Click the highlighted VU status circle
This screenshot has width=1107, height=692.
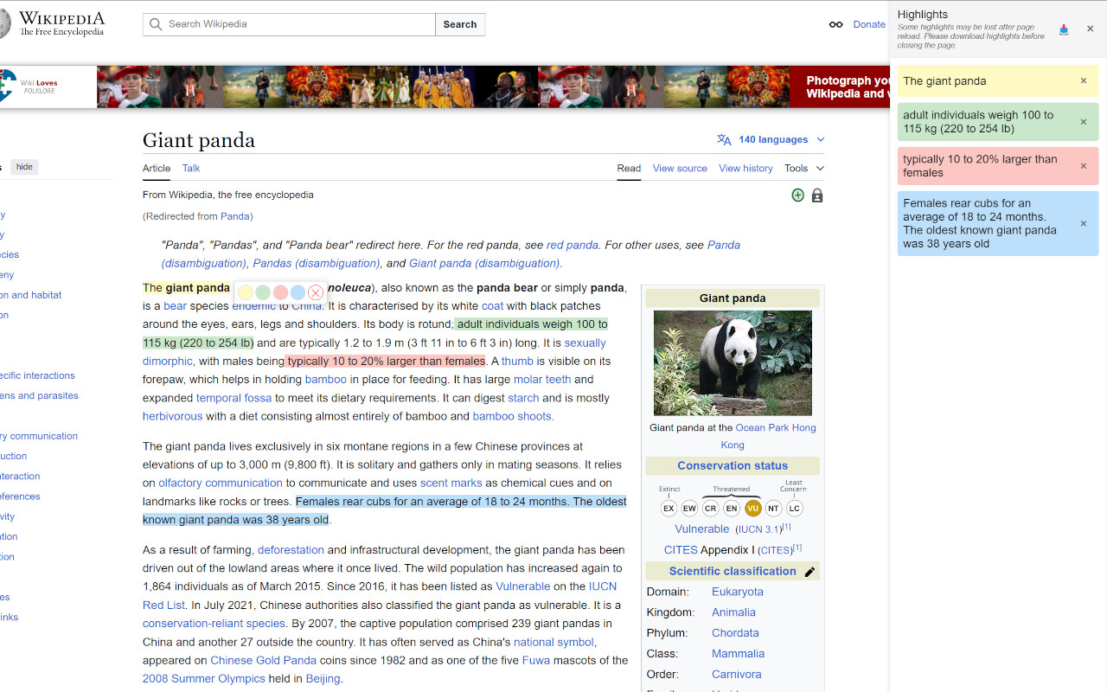click(752, 508)
